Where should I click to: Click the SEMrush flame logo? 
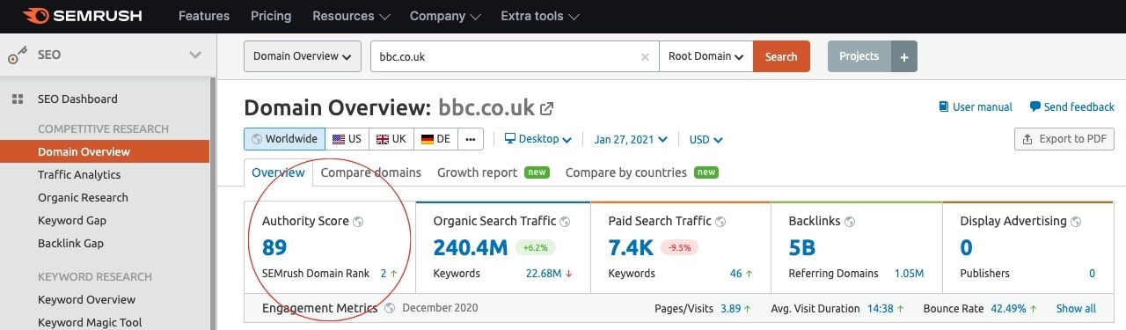[36, 16]
